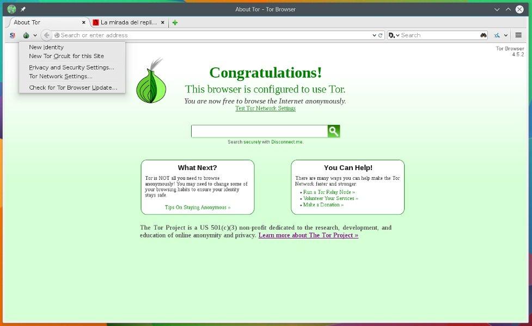Close the About Tor tab

(x=84, y=22)
